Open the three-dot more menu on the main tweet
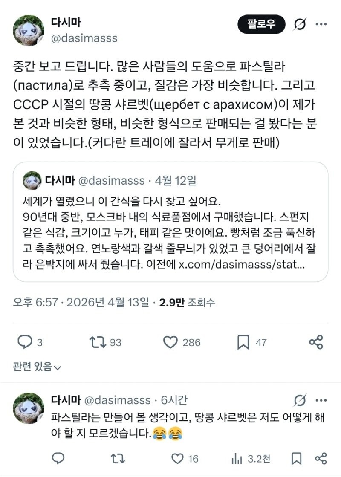 coord(321,25)
